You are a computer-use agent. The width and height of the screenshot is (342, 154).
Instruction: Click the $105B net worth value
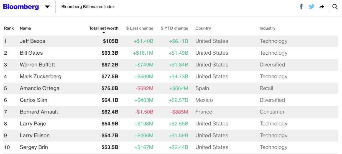(x=111, y=41)
